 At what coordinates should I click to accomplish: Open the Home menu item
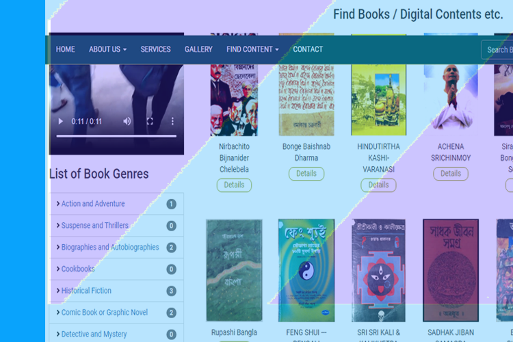pos(66,49)
